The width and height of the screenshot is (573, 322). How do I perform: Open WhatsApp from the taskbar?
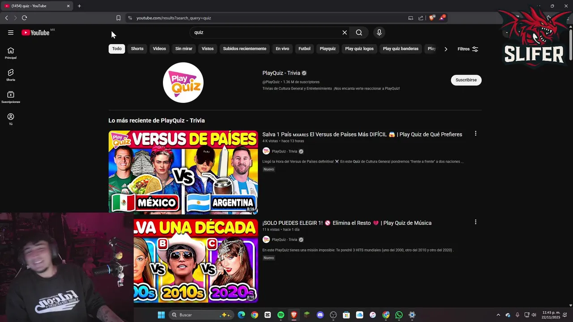[399, 315]
